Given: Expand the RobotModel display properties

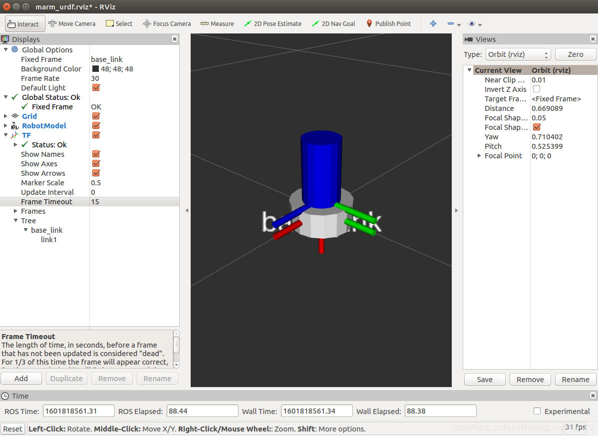Looking at the screenshot, I should tap(5, 125).
